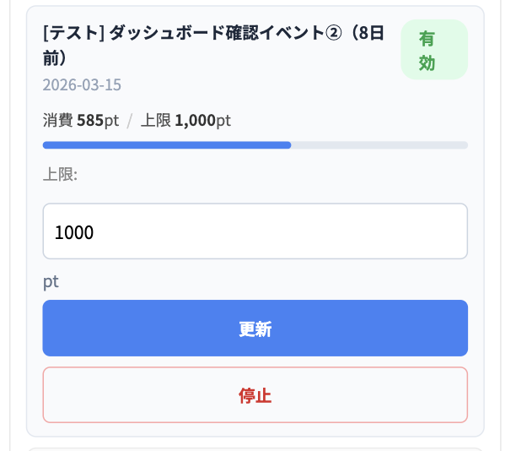Screen dimensions: 516x451
Task: Click the pt unit label below the input
Action: click(51, 281)
